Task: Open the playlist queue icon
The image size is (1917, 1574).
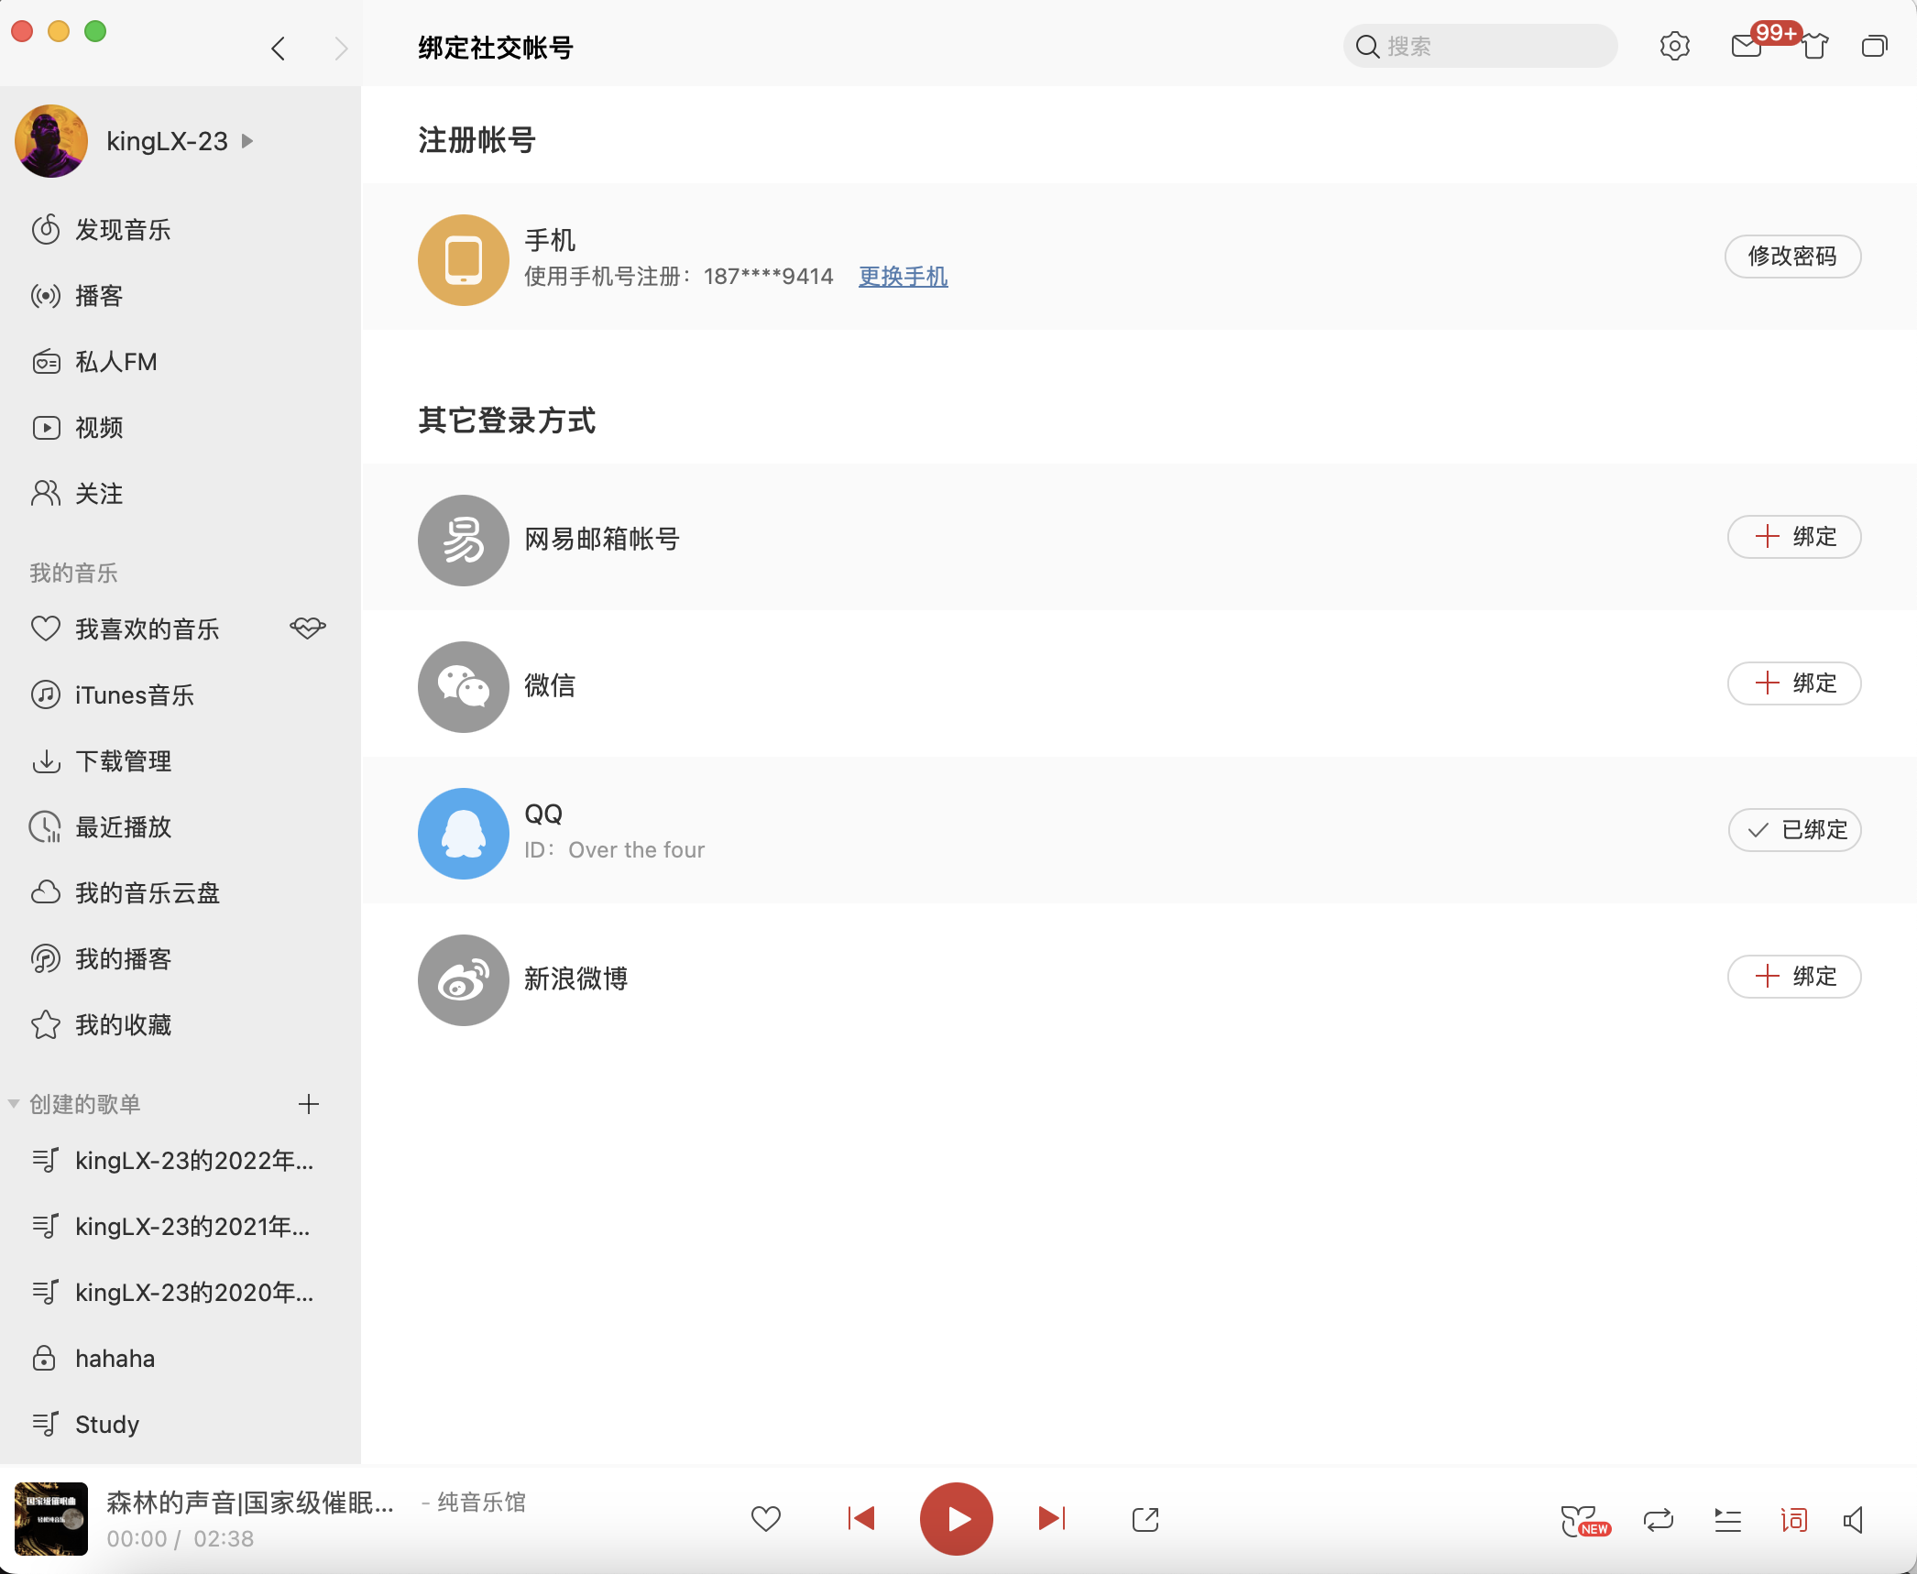Action: (x=1727, y=1520)
